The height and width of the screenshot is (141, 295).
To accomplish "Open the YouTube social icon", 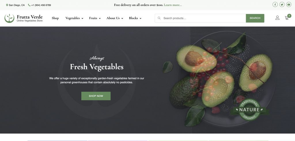I will [x=289, y=5].
